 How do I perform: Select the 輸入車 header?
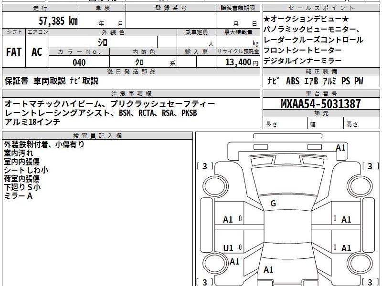click(x=196, y=51)
